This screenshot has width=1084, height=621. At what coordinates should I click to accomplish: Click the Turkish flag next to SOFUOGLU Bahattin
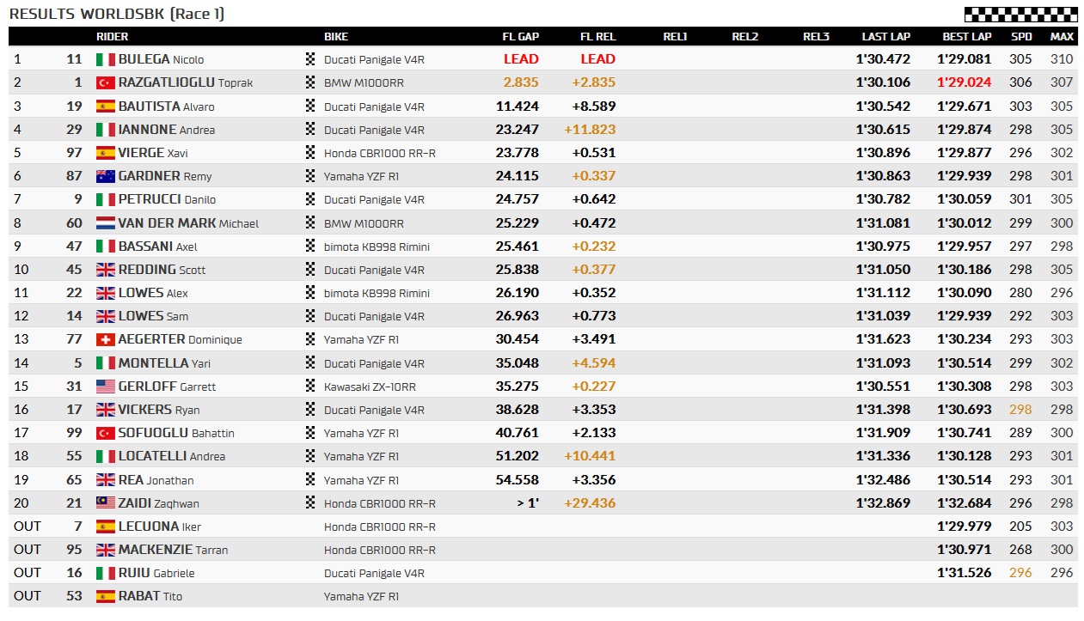click(105, 433)
